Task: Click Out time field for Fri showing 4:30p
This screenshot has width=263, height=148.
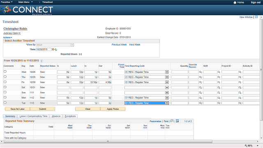Action: [105, 82]
